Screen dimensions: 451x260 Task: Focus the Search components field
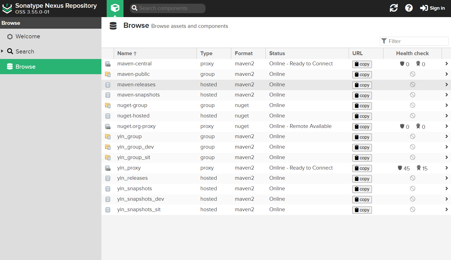(x=168, y=8)
